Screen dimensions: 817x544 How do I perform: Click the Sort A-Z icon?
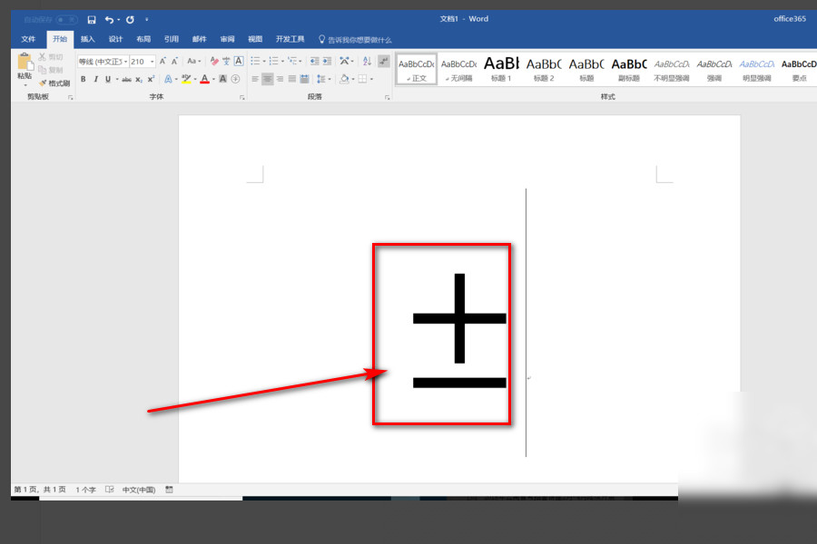(x=367, y=62)
